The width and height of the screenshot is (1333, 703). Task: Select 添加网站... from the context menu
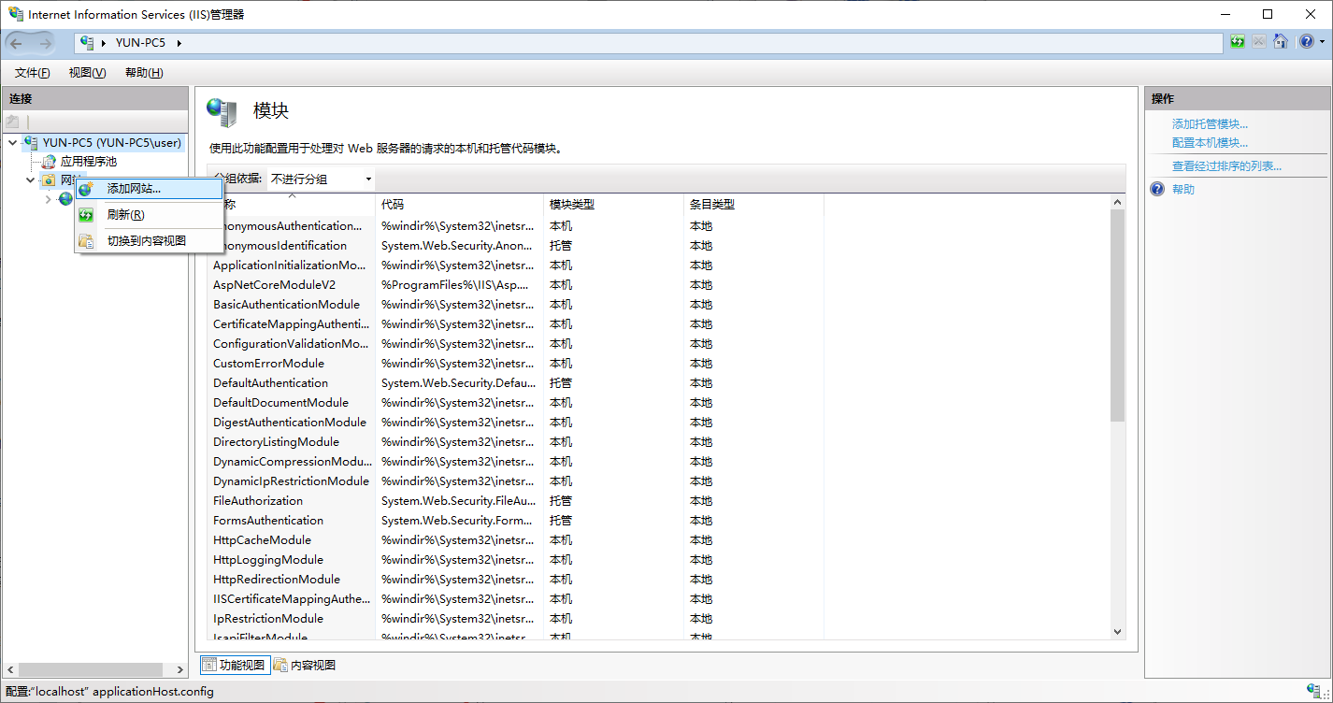pos(134,189)
